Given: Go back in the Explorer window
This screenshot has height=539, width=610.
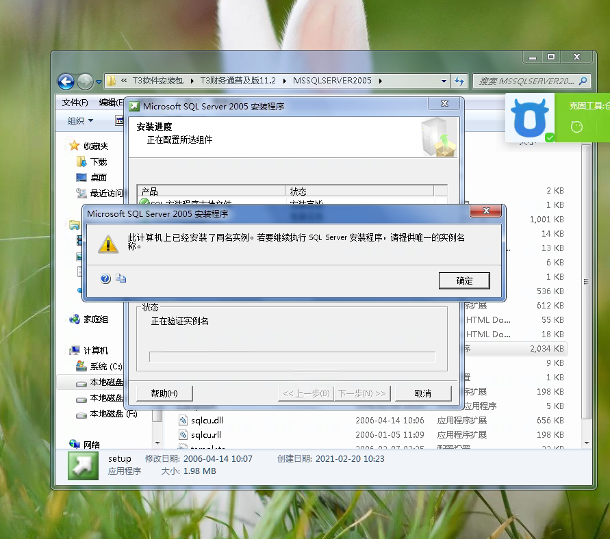Looking at the screenshot, I should click(66, 81).
